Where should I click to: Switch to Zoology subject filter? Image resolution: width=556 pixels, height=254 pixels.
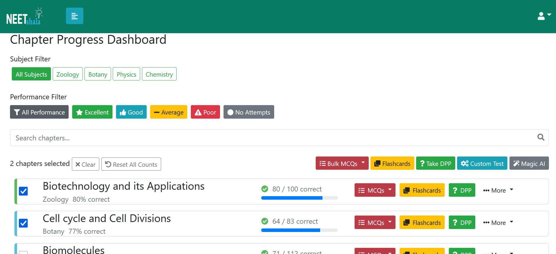(68, 74)
